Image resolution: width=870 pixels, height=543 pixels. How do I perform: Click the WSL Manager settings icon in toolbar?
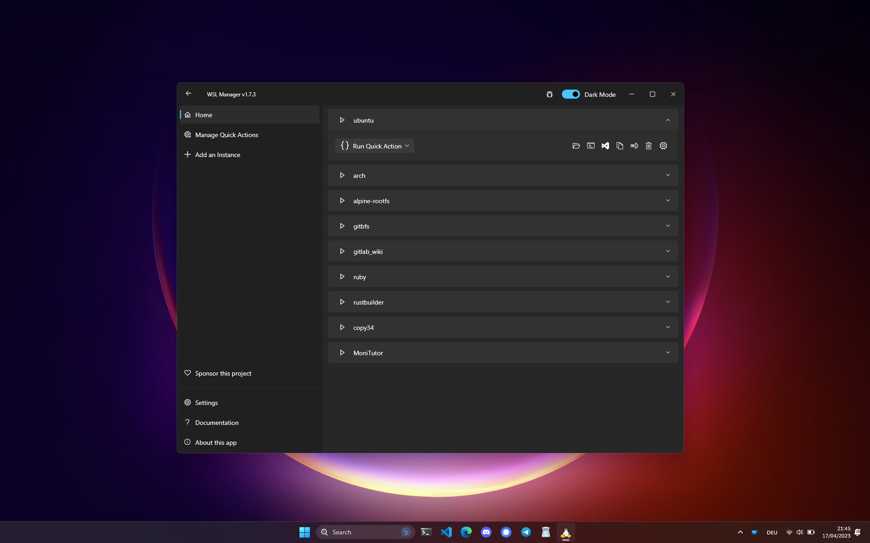pyautogui.click(x=662, y=145)
